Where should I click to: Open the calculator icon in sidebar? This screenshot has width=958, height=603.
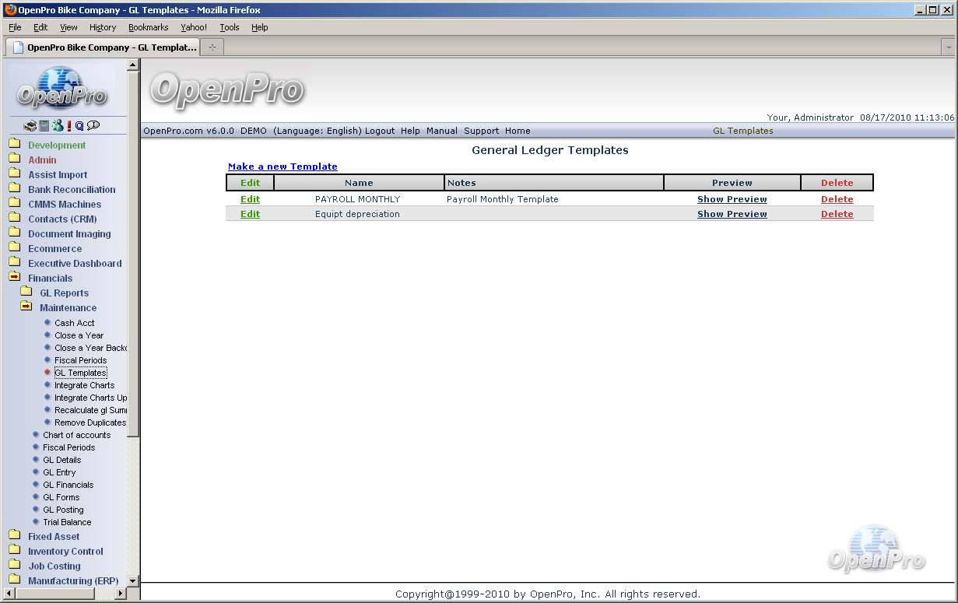[44, 126]
